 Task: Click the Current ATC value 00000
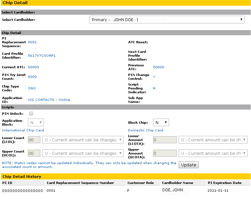coord(33,67)
